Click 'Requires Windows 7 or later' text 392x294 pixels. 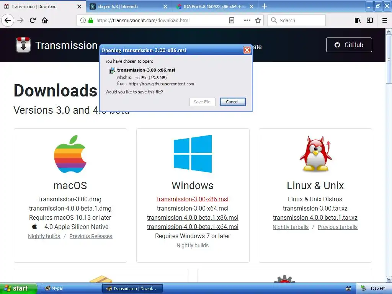click(x=193, y=236)
